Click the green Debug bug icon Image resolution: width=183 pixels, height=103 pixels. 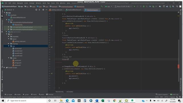pyautogui.click(x=144, y=6)
